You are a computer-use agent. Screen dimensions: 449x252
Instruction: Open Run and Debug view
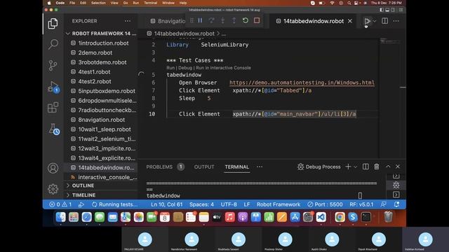tap(53, 87)
